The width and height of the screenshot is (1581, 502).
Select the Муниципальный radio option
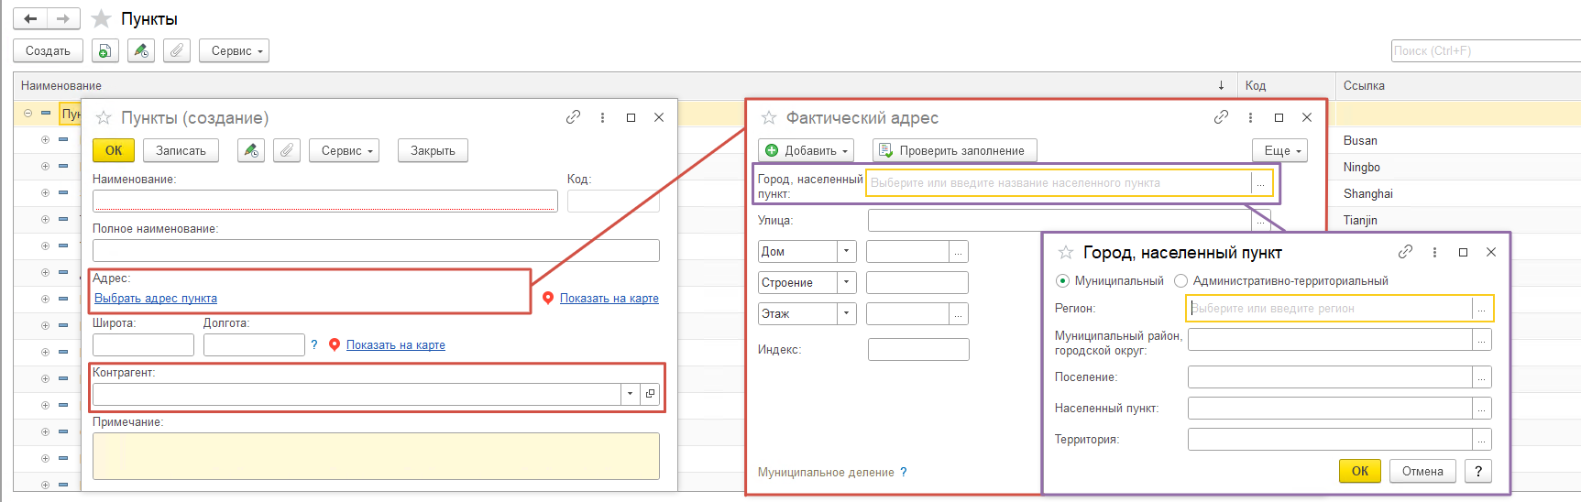tap(1062, 281)
